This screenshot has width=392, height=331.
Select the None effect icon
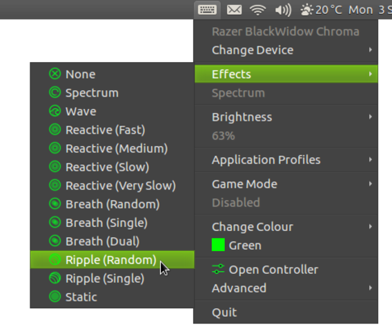pyautogui.click(x=55, y=74)
